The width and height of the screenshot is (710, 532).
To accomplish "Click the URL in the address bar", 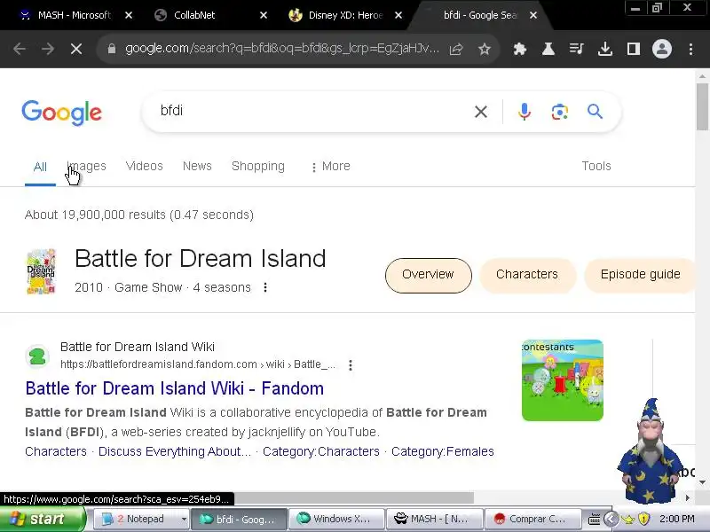I will click(281, 49).
